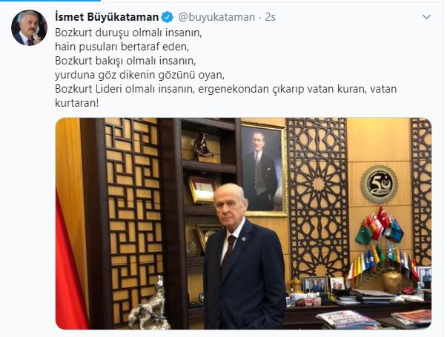Click the 50 anniversary emblem in the photo
This screenshot has height=337, width=447.
[379, 184]
